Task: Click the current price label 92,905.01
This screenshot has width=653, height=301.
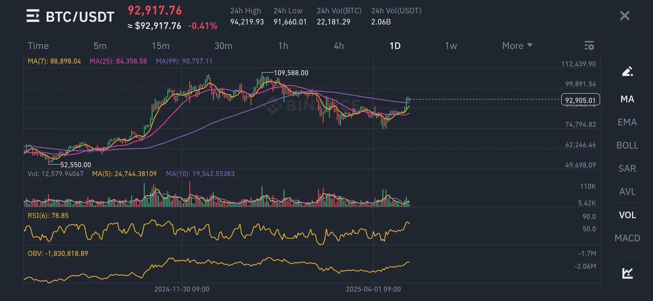Action: 580,100
